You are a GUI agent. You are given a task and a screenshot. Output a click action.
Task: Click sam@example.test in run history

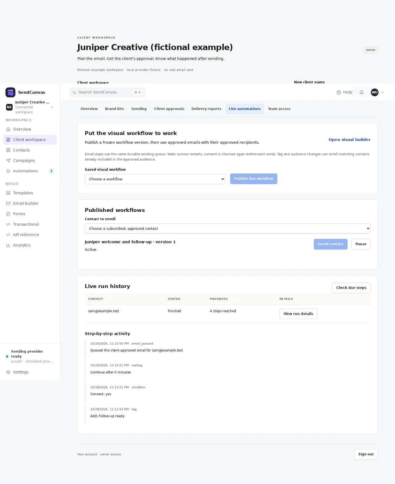[104, 311]
